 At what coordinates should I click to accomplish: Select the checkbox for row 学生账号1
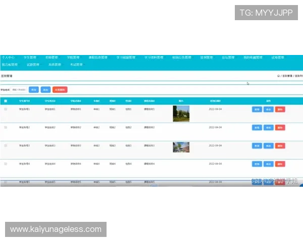click(x=6, y=109)
